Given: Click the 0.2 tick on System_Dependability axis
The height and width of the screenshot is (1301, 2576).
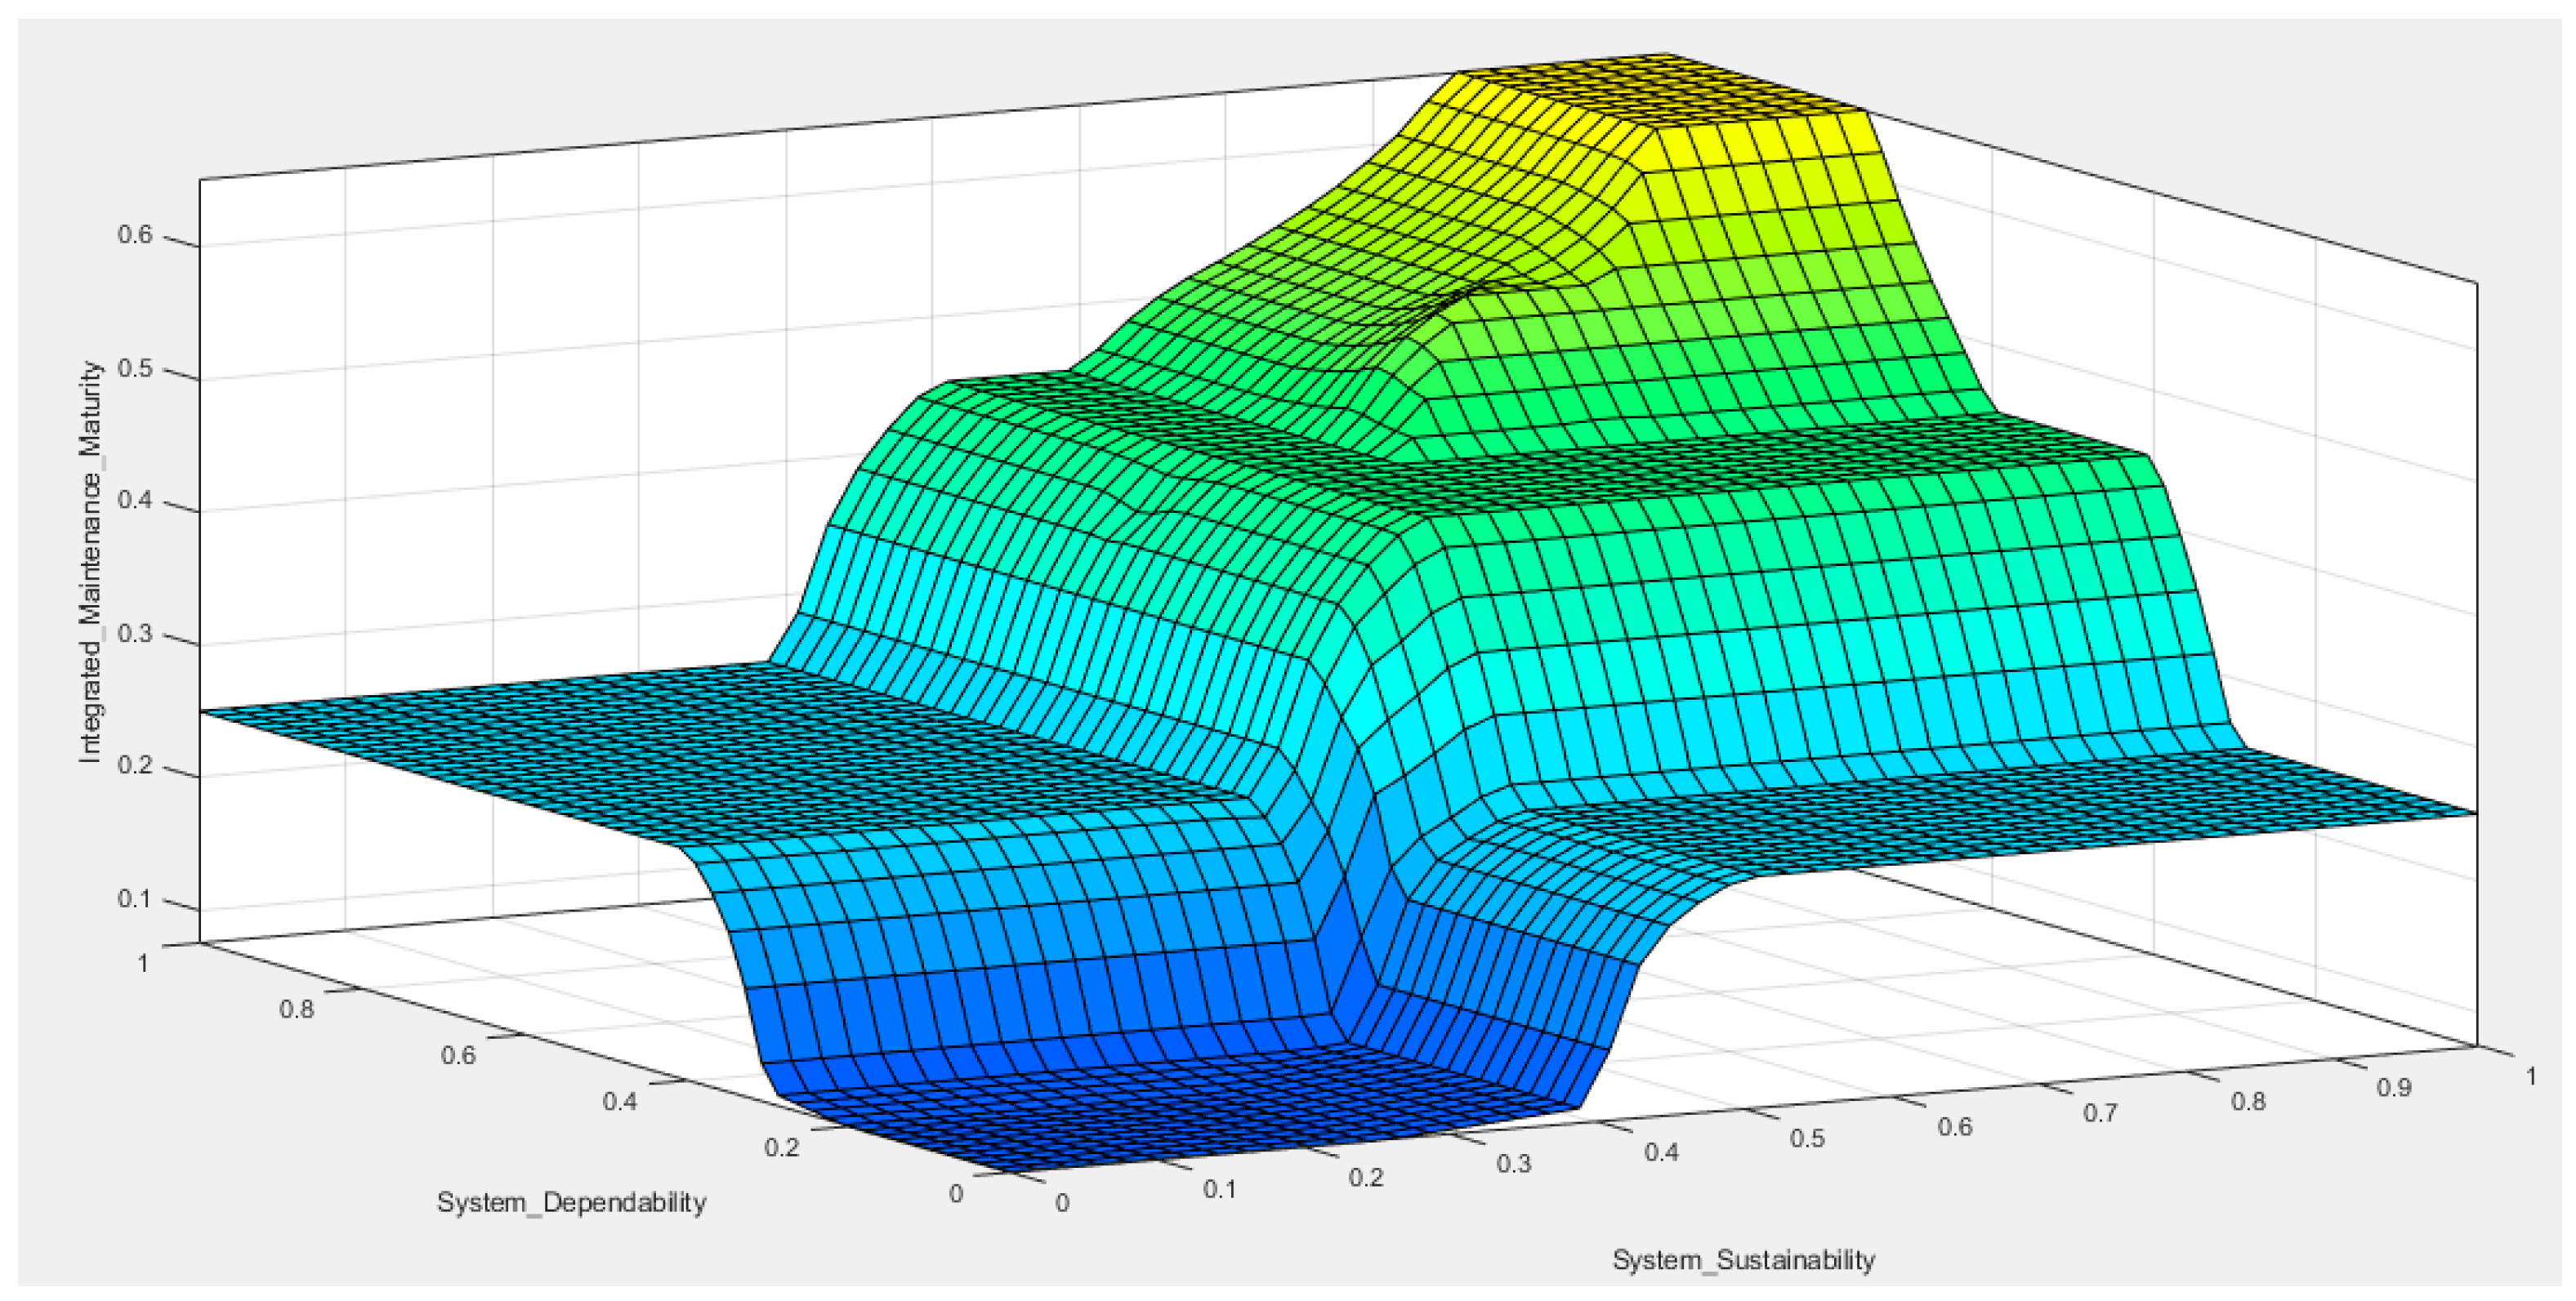Looking at the screenshot, I should pyautogui.click(x=781, y=1147).
